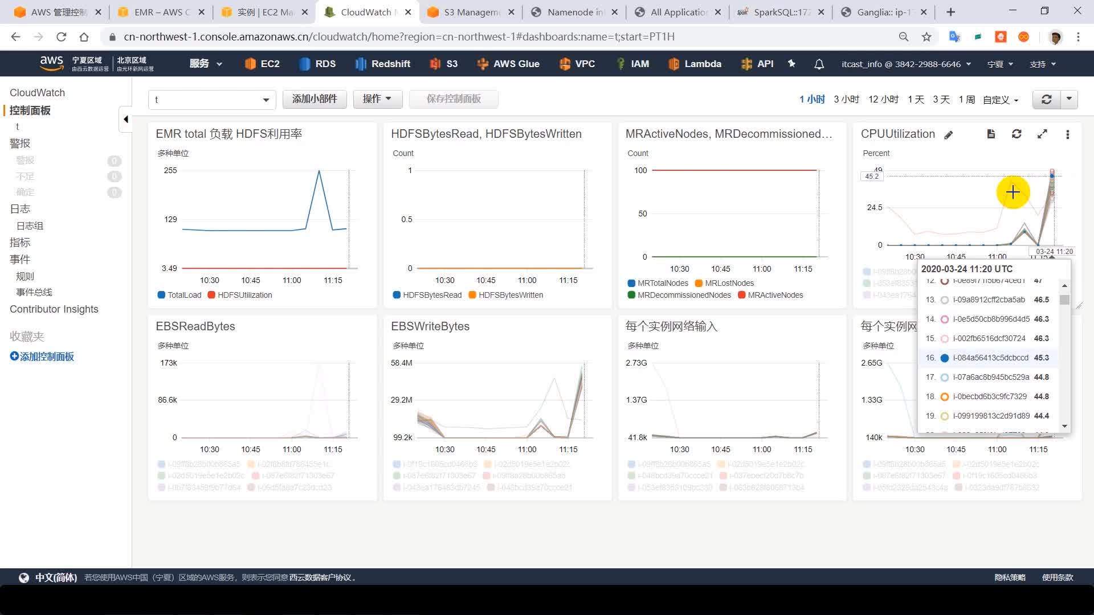Expand CPUUtilization widget to fullscreen
Screen dimensions: 1094x615
pos(1042,134)
